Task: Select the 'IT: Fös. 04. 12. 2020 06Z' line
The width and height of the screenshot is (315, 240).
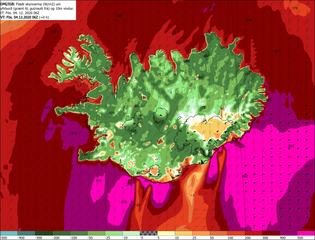Action: 20,13
